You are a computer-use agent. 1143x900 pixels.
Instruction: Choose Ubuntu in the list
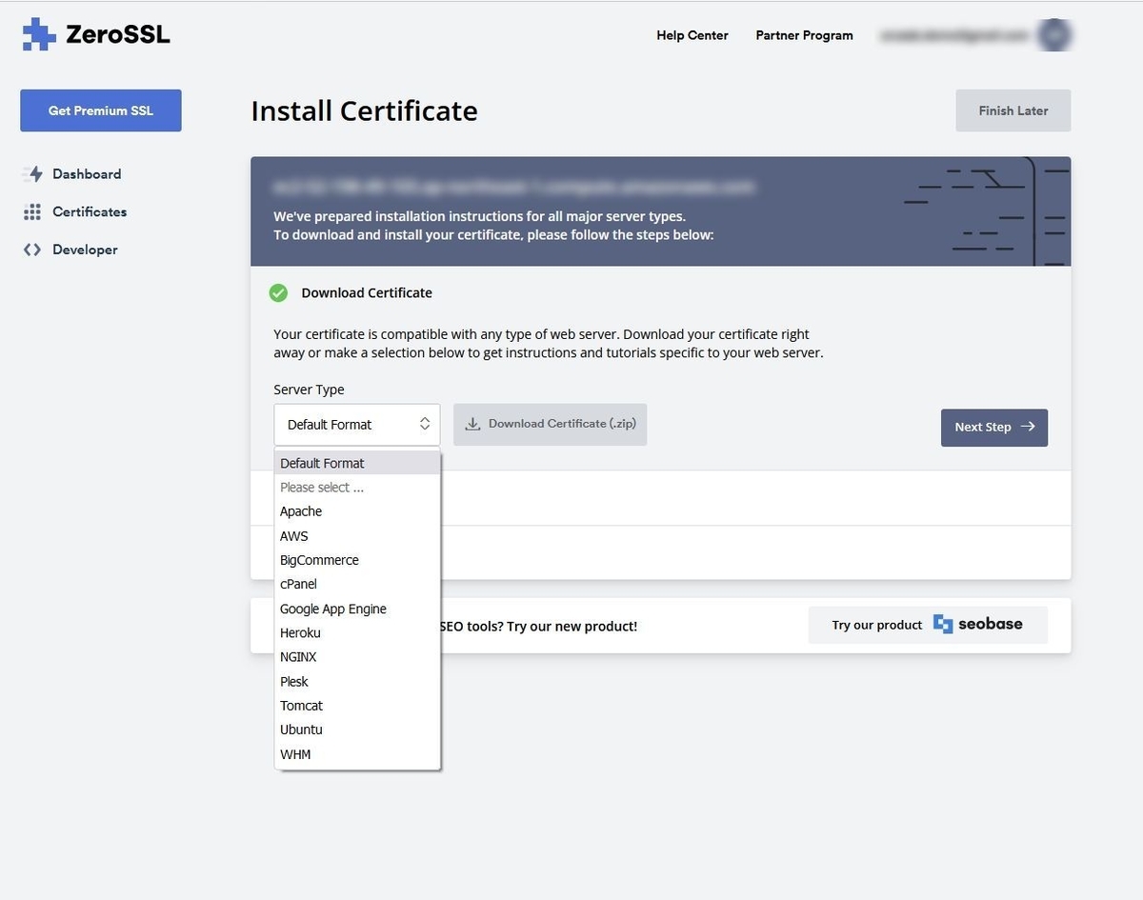click(x=357, y=730)
